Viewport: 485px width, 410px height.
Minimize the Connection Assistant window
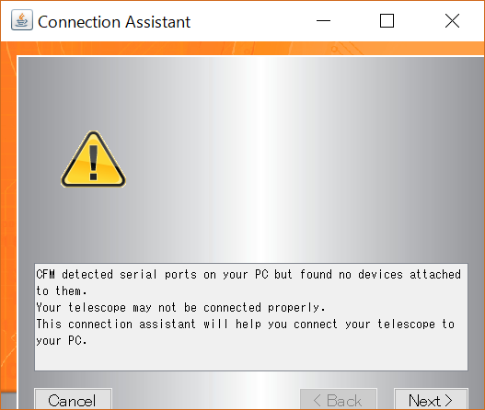[x=324, y=21]
